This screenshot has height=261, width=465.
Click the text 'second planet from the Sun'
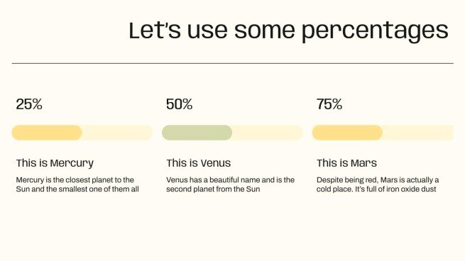[x=213, y=189]
